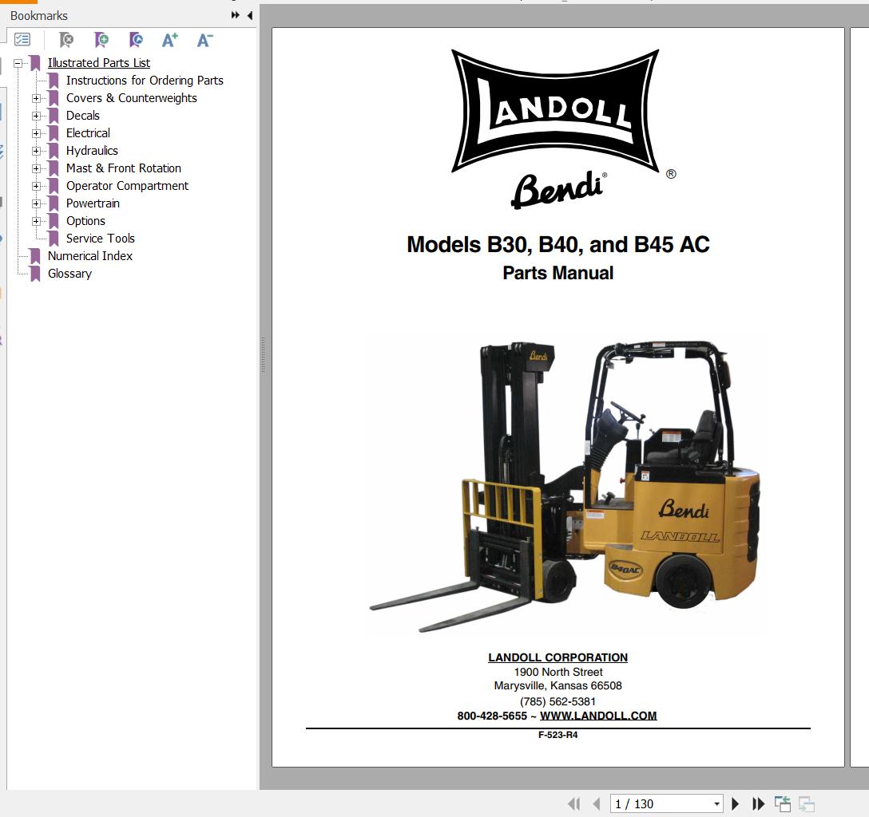Open the Glossary bookmark
The height and width of the screenshot is (817, 869).
(69, 273)
